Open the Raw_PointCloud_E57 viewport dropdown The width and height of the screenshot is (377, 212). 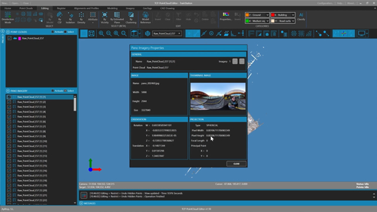coord(167,33)
